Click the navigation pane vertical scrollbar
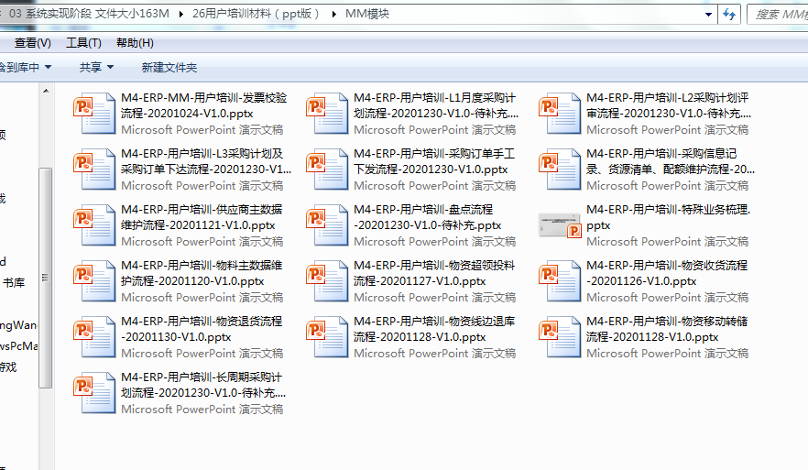Screen dimensions: 808x470 click(x=45, y=275)
